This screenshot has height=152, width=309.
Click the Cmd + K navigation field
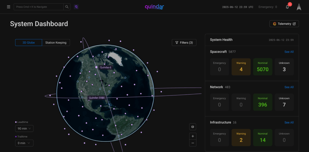tap(39, 7)
